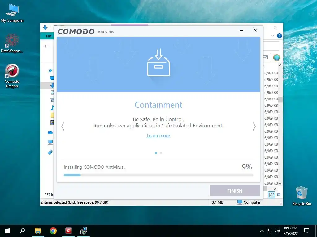317x237 pixels.
Task: Expand the Explorer ribbon chevron
Action: coord(273,36)
